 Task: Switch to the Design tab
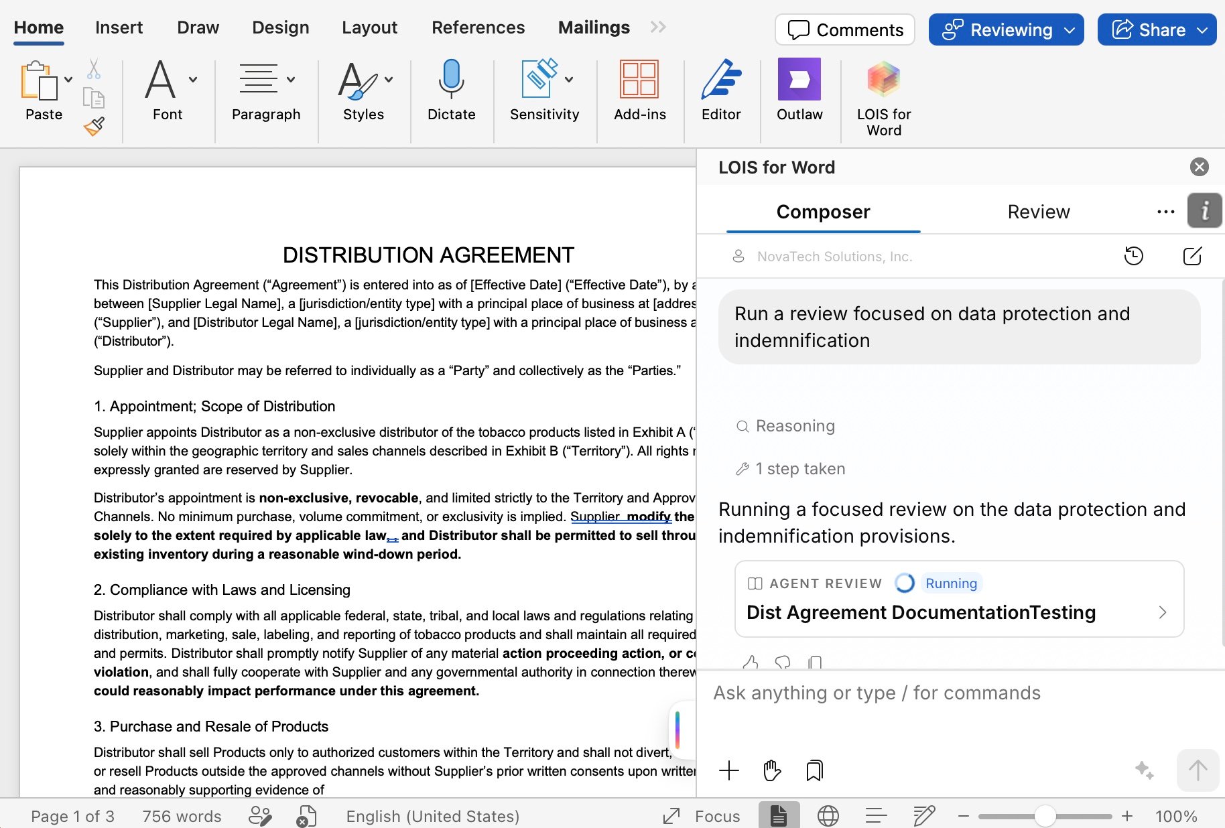(x=280, y=27)
